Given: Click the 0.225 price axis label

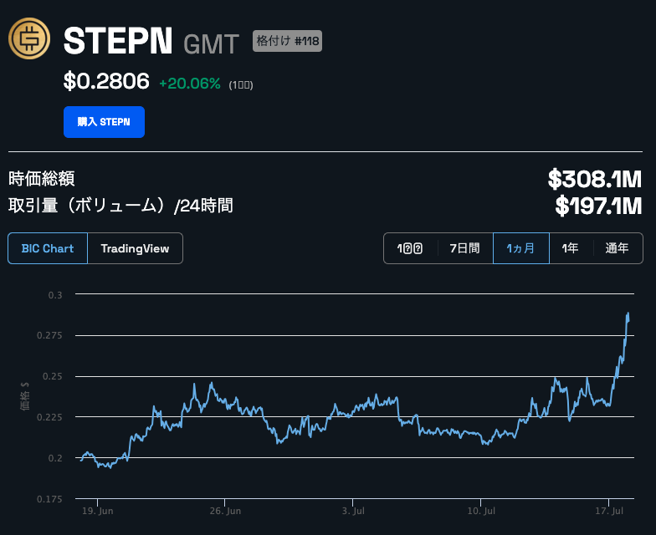Looking at the screenshot, I should tap(49, 417).
